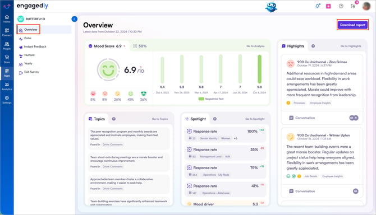The width and height of the screenshot is (376, 215).
Task: Collapse the side menu with chevron button
Action: coord(74,19)
